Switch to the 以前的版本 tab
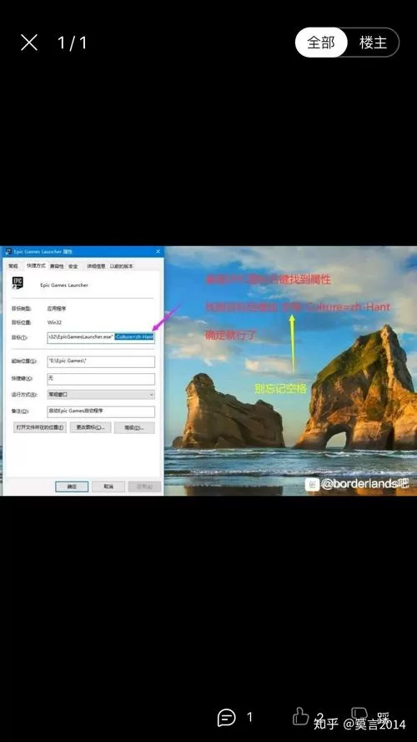417x742 pixels. click(122, 266)
